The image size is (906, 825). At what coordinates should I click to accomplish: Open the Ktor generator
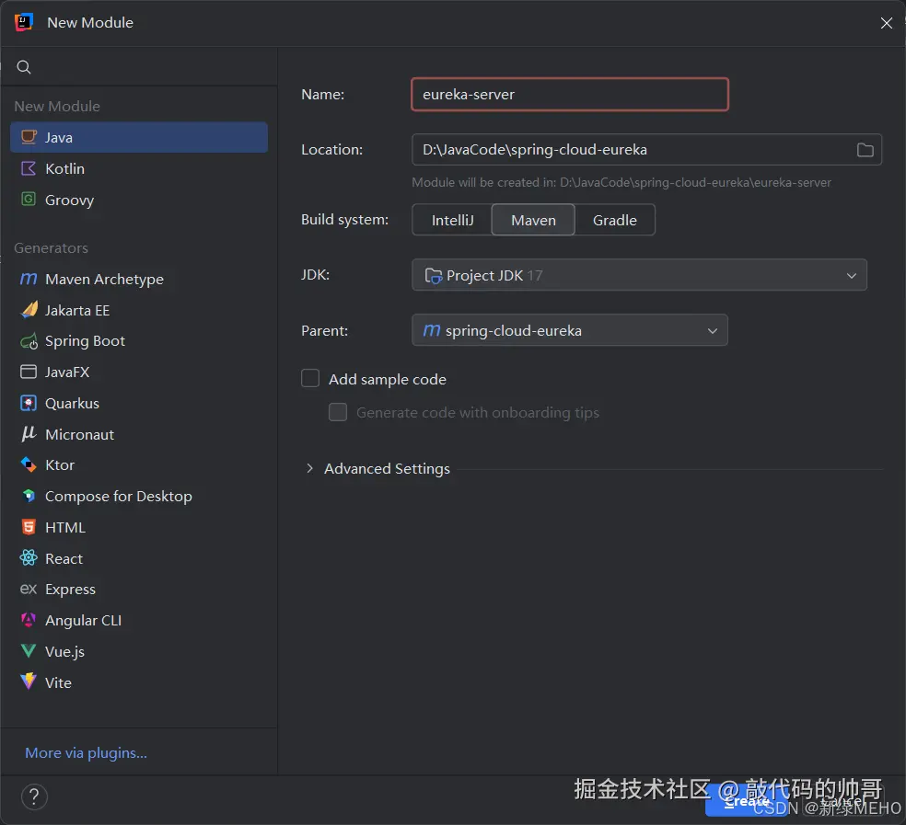tap(139, 464)
